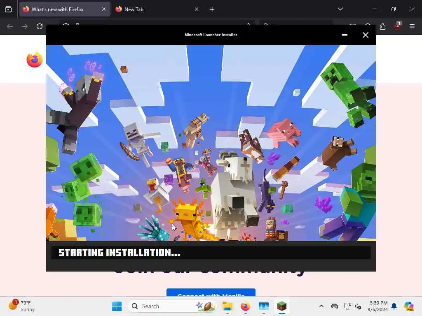Click the Connect with Mozilla button

pyautogui.click(x=211, y=293)
